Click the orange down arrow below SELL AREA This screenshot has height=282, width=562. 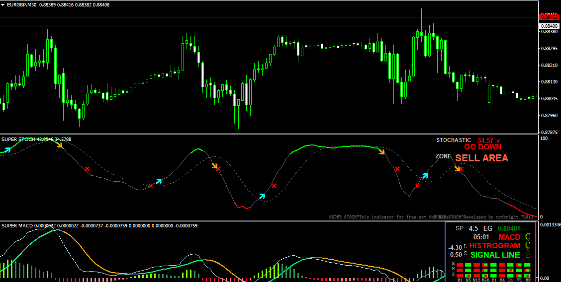(457, 169)
